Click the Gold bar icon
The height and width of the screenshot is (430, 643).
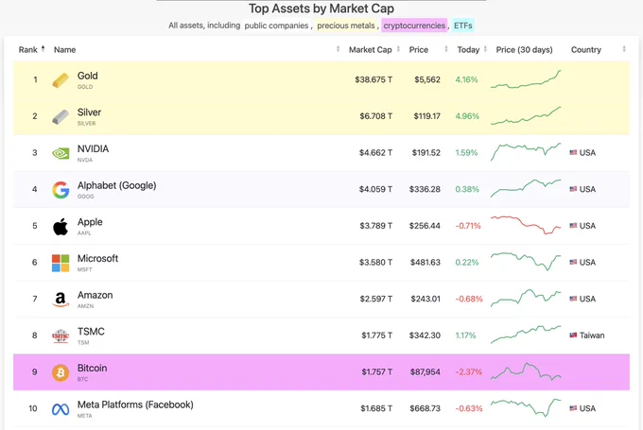click(61, 80)
